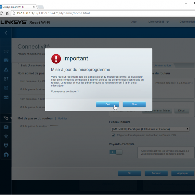Open the Connectivity gears icon in sidebar
Viewport: 195px width, 195px height.
click(6, 118)
